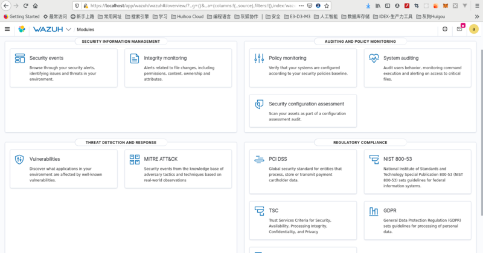Open the Getting Started bookmark
Viewport: 483px width, 253px height.
21,17
